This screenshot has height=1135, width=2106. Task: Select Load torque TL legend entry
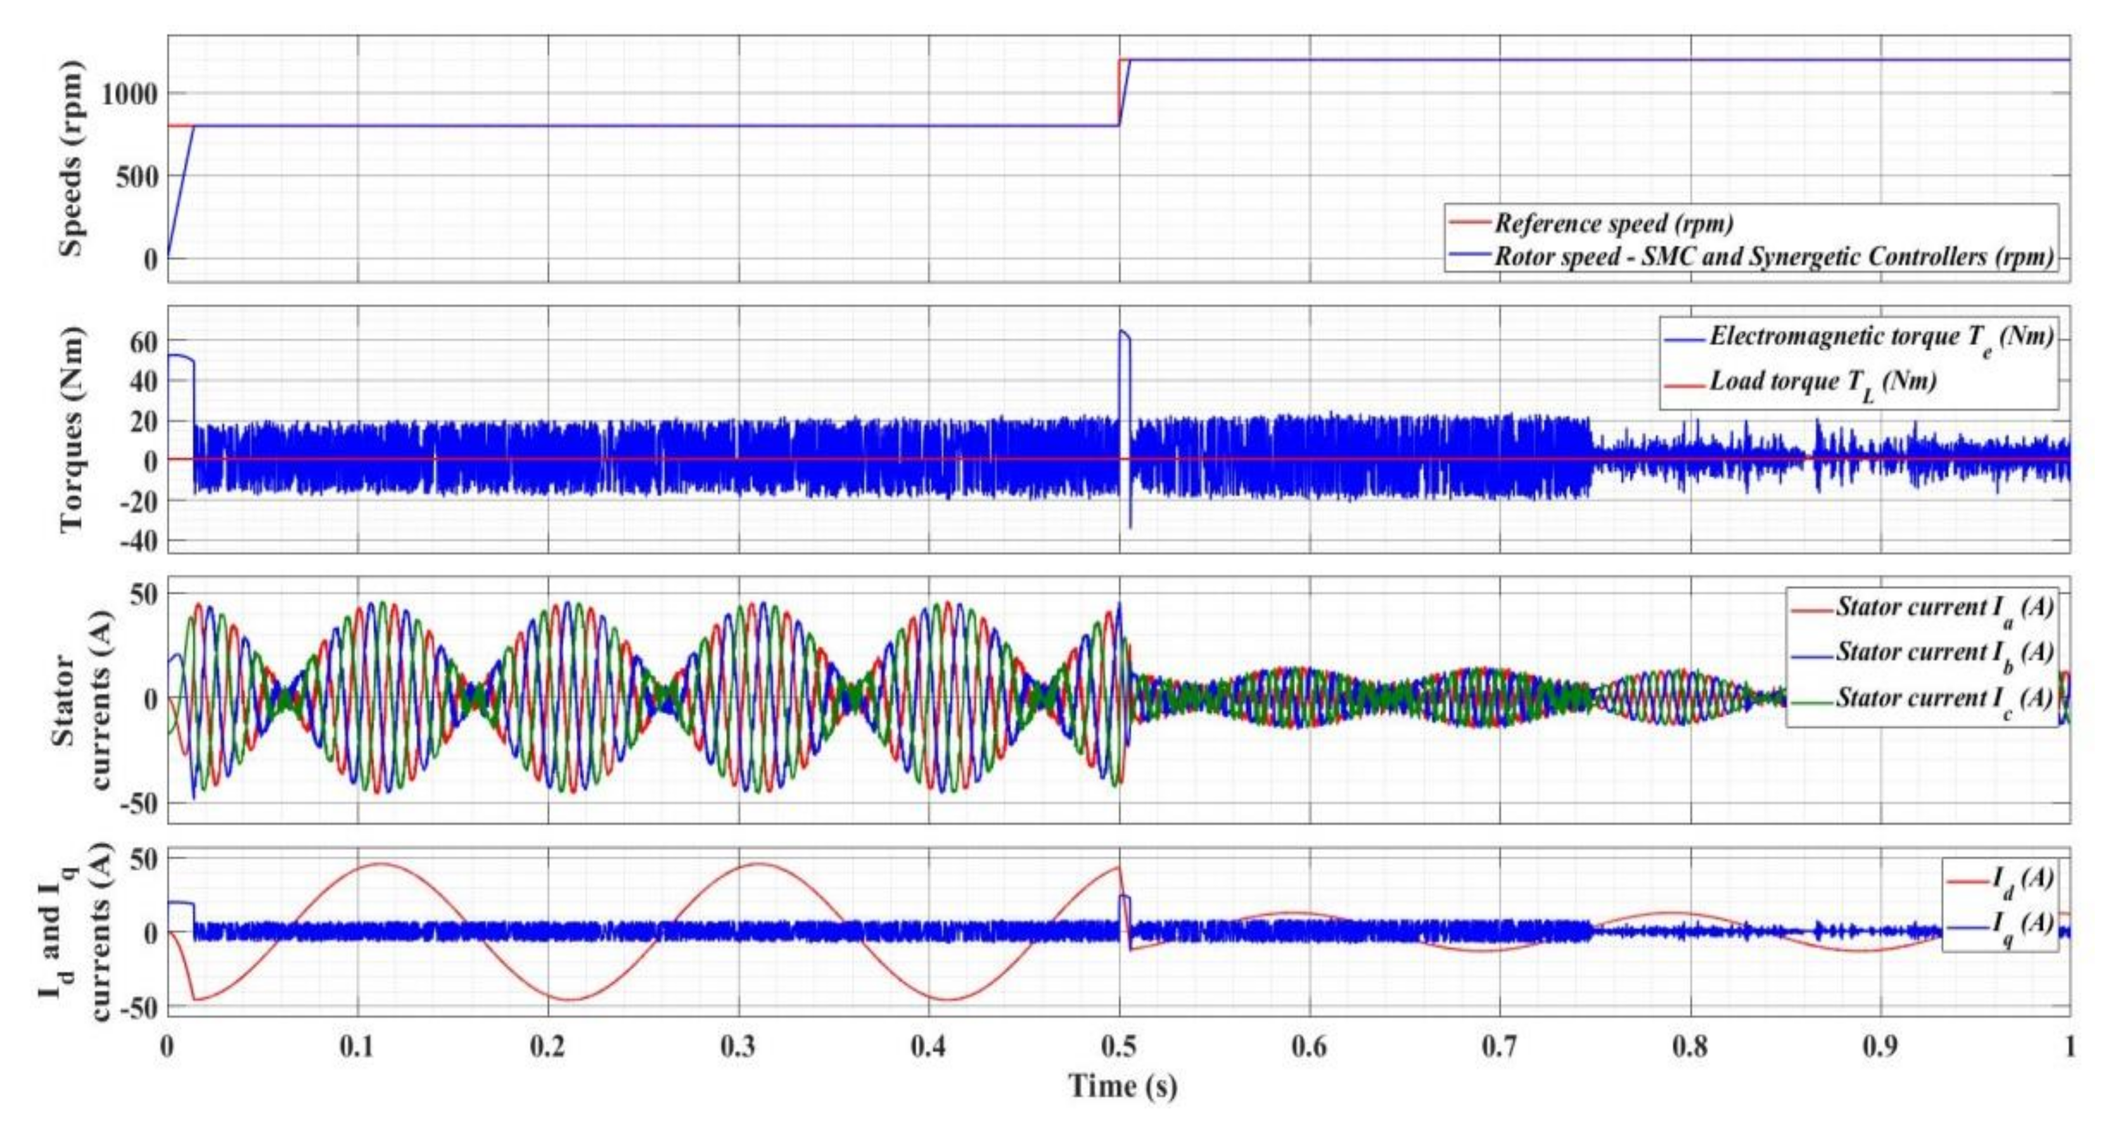pos(1822,383)
